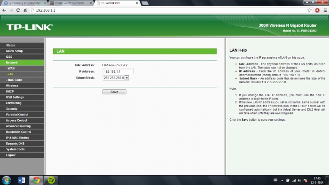Click the volume speaker tray icon
Screen dimensions: 329x185
click(299, 180)
